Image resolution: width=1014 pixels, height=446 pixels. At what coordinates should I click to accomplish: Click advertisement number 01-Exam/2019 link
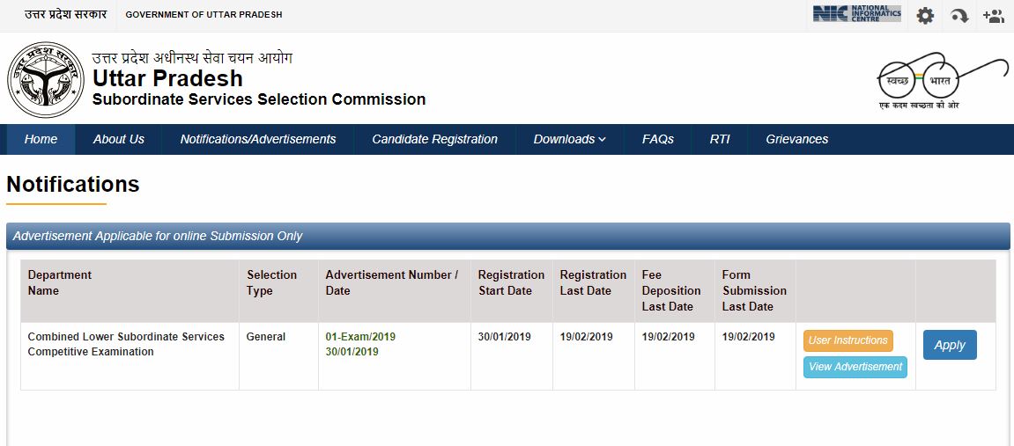pyautogui.click(x=360, y=337)
